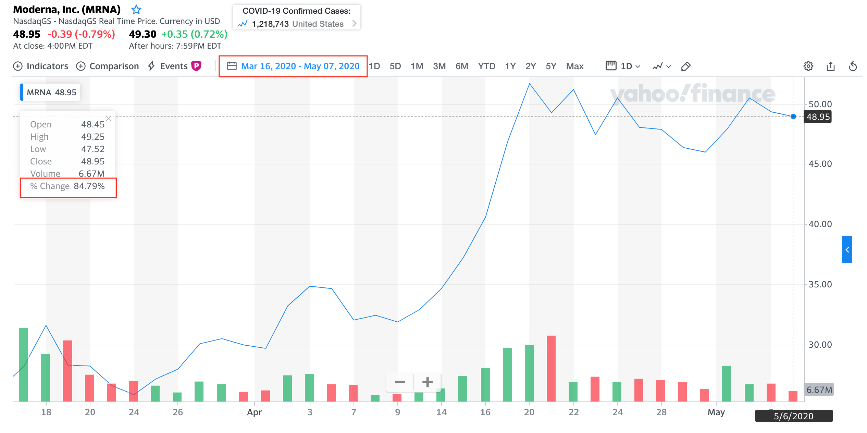The width and height of the screenshot is (867, 433).
Task: Switch chart to 2Y range
Action: (531, 66)
